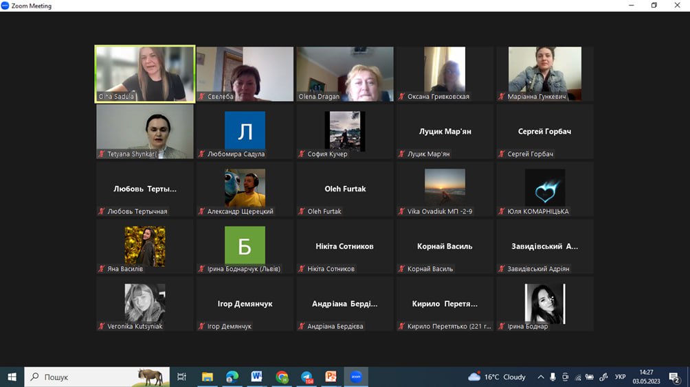Open File Explorer from the taskbar
690x387 pixels.
pos(207,377)
